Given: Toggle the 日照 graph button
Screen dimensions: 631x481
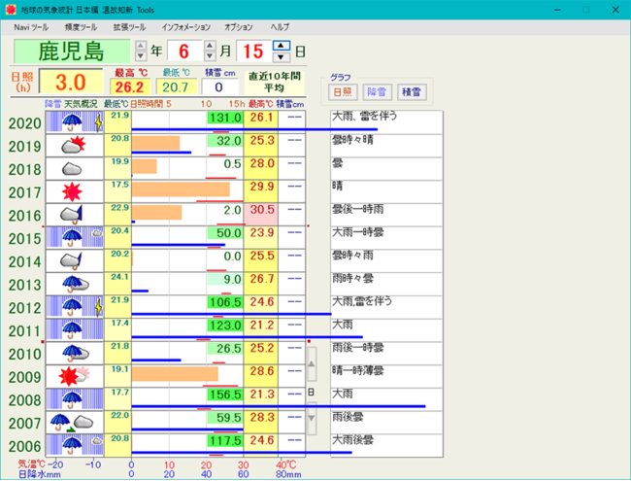Looking at the screenshot, I should [343, 92].
